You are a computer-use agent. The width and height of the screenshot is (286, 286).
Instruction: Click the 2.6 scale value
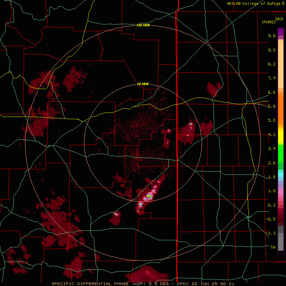272,163
